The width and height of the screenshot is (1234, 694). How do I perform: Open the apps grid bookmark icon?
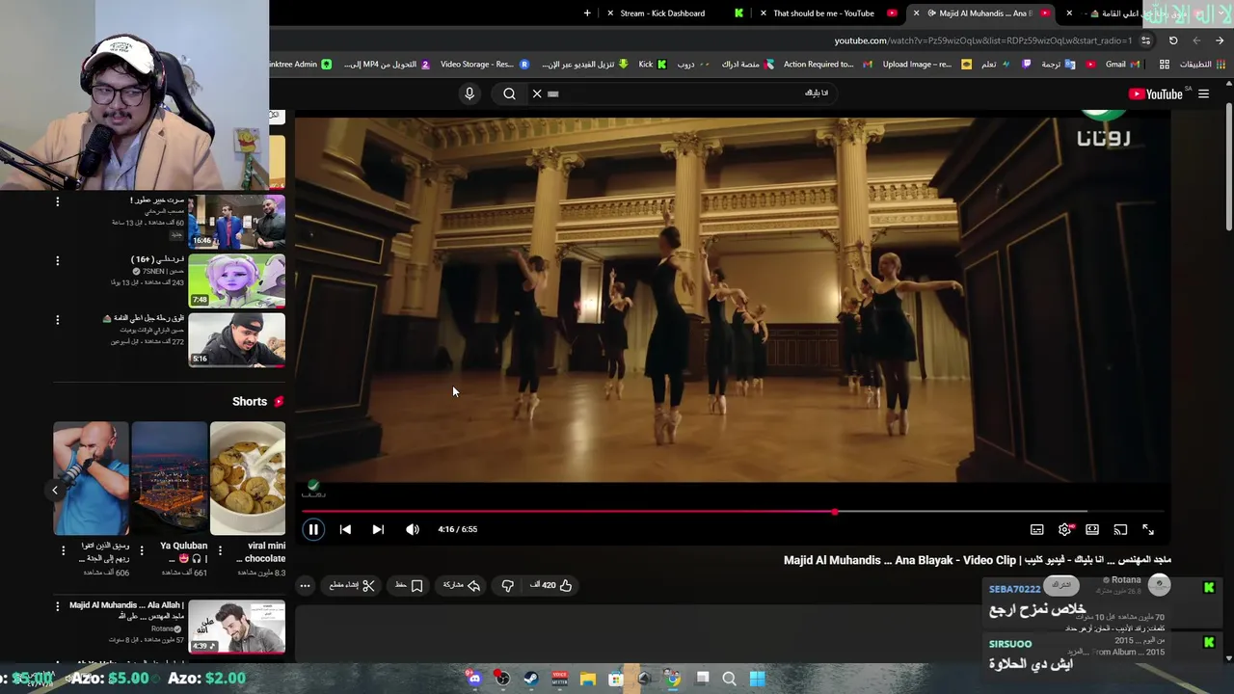(x=1165, y=65)
